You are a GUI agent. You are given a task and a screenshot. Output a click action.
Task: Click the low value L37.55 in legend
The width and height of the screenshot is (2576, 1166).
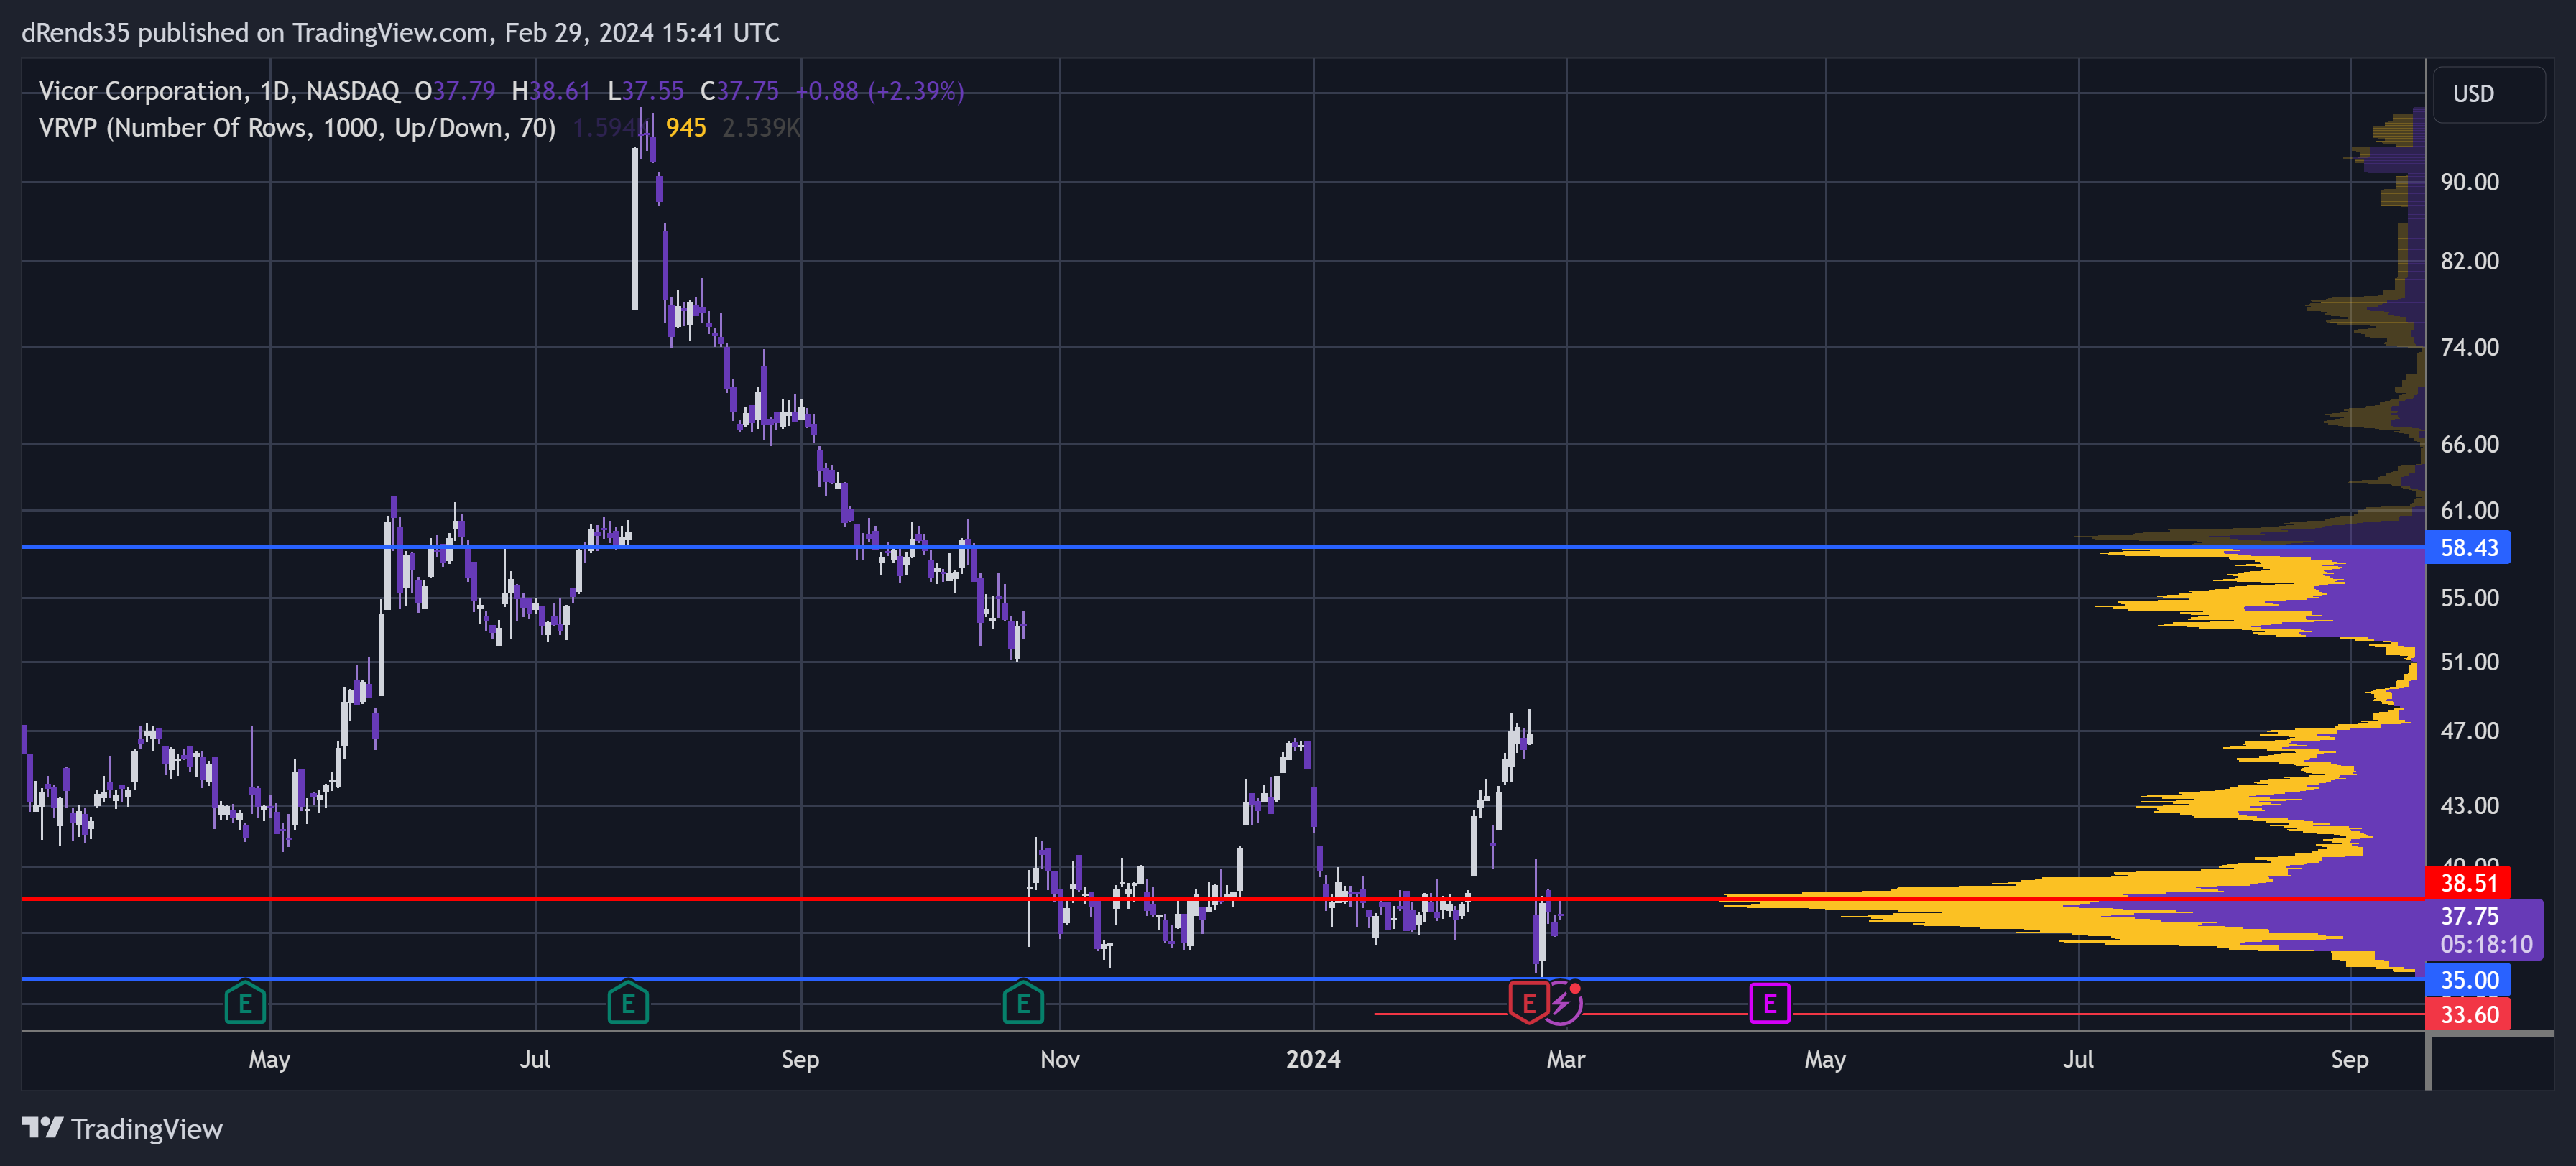pyautogui.click(x=646, y=91)
